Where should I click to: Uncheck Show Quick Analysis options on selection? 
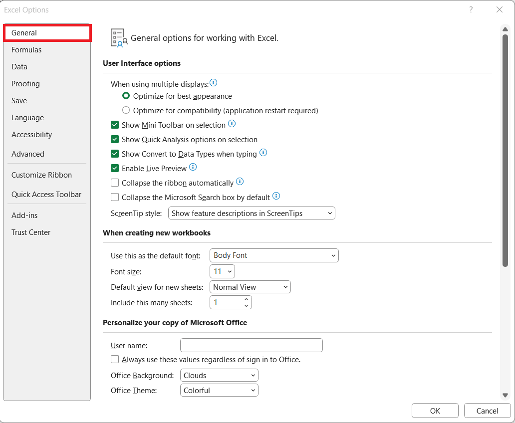click(115, 139)
